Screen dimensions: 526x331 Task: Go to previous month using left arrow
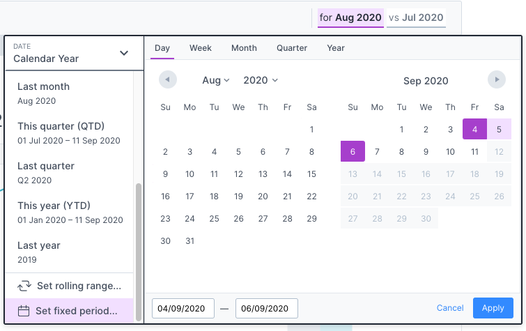(x=168, y=80)
